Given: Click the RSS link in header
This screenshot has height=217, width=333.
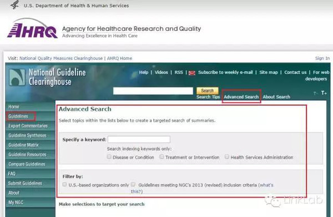Looking at the screenshot, I should pos(179,72).
